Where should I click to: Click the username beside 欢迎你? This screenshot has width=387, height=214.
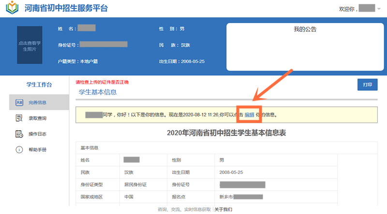[x=367, y=9]
